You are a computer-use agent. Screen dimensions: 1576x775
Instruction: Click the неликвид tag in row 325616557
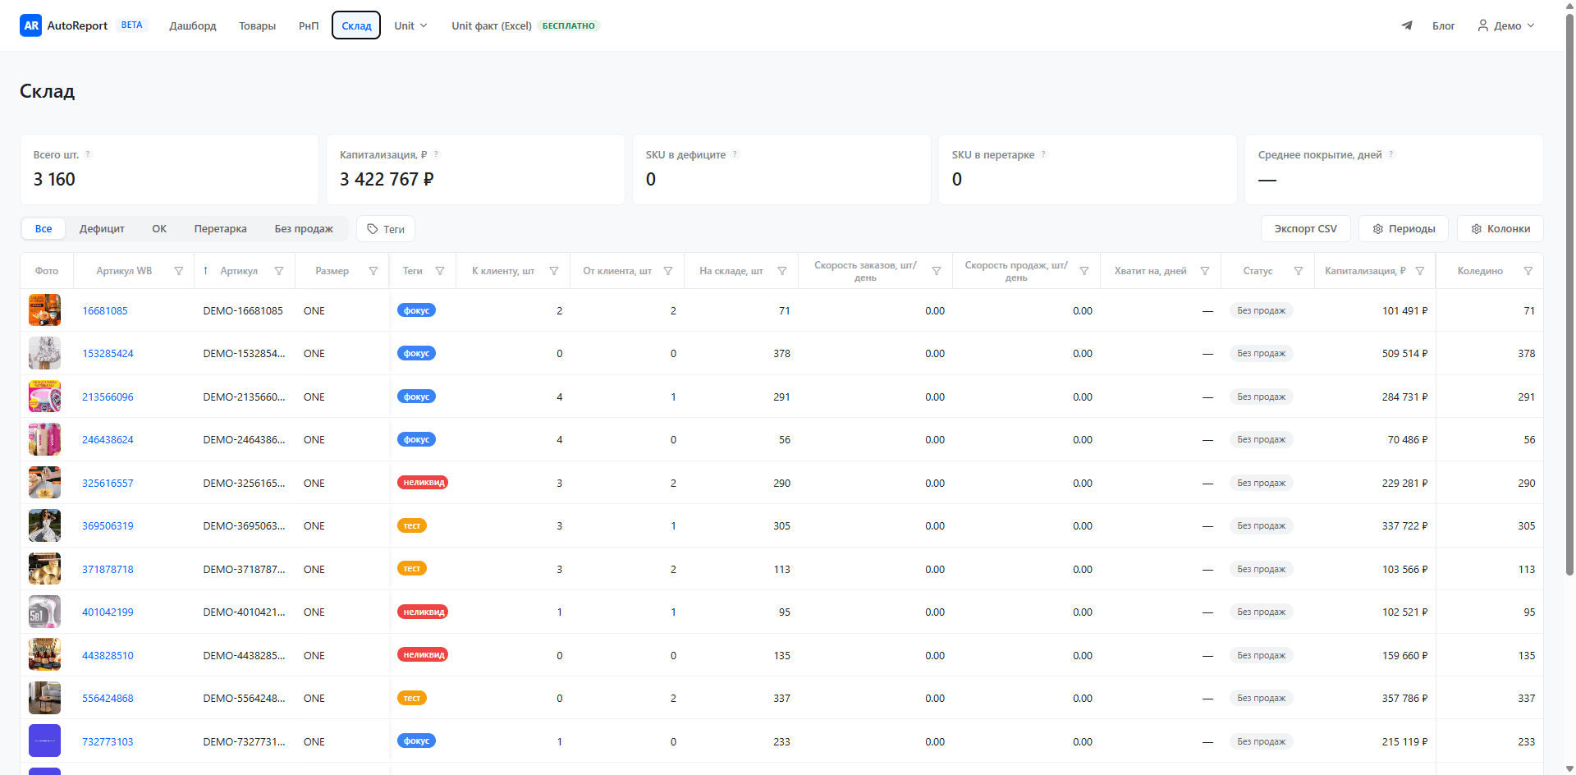click(x=423, y=483)
